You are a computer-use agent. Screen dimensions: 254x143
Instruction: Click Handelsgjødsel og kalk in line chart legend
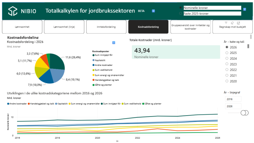coord(41,104)
